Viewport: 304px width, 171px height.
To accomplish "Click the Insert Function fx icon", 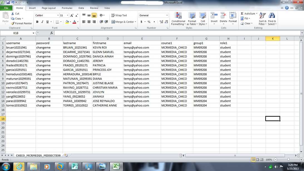I will tap(51, 33).
